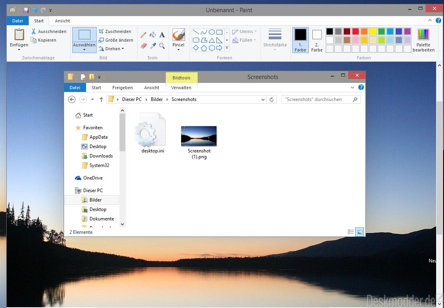Image resolution: width=444 pixels, height=308 pixels.
Task: Click the Undo arrow in Paint title bar
Action: point(35,10)
